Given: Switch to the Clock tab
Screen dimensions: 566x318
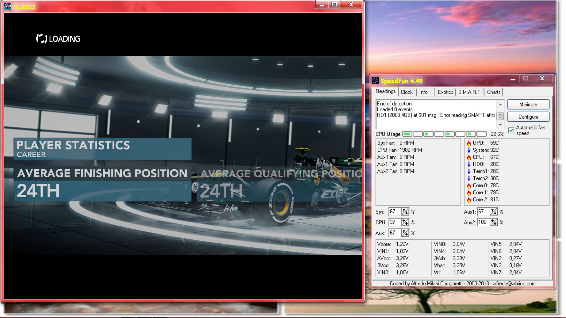Looking at the screenshot, I should 407,92.
